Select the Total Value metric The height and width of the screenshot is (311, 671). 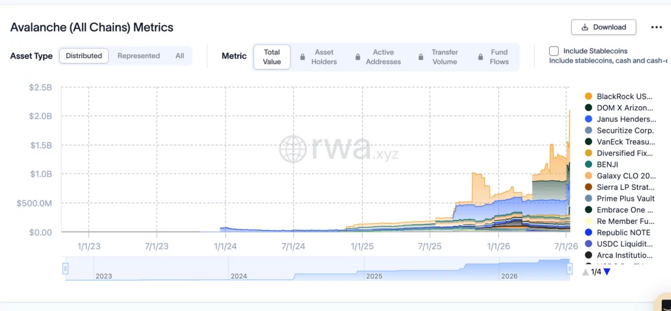(272, 57)
